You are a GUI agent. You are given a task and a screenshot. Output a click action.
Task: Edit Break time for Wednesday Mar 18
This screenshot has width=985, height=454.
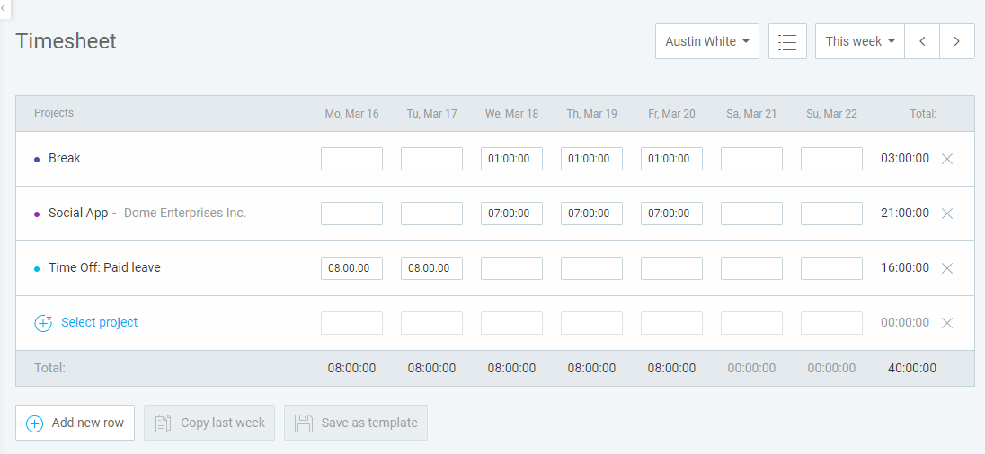click(511, 159)
